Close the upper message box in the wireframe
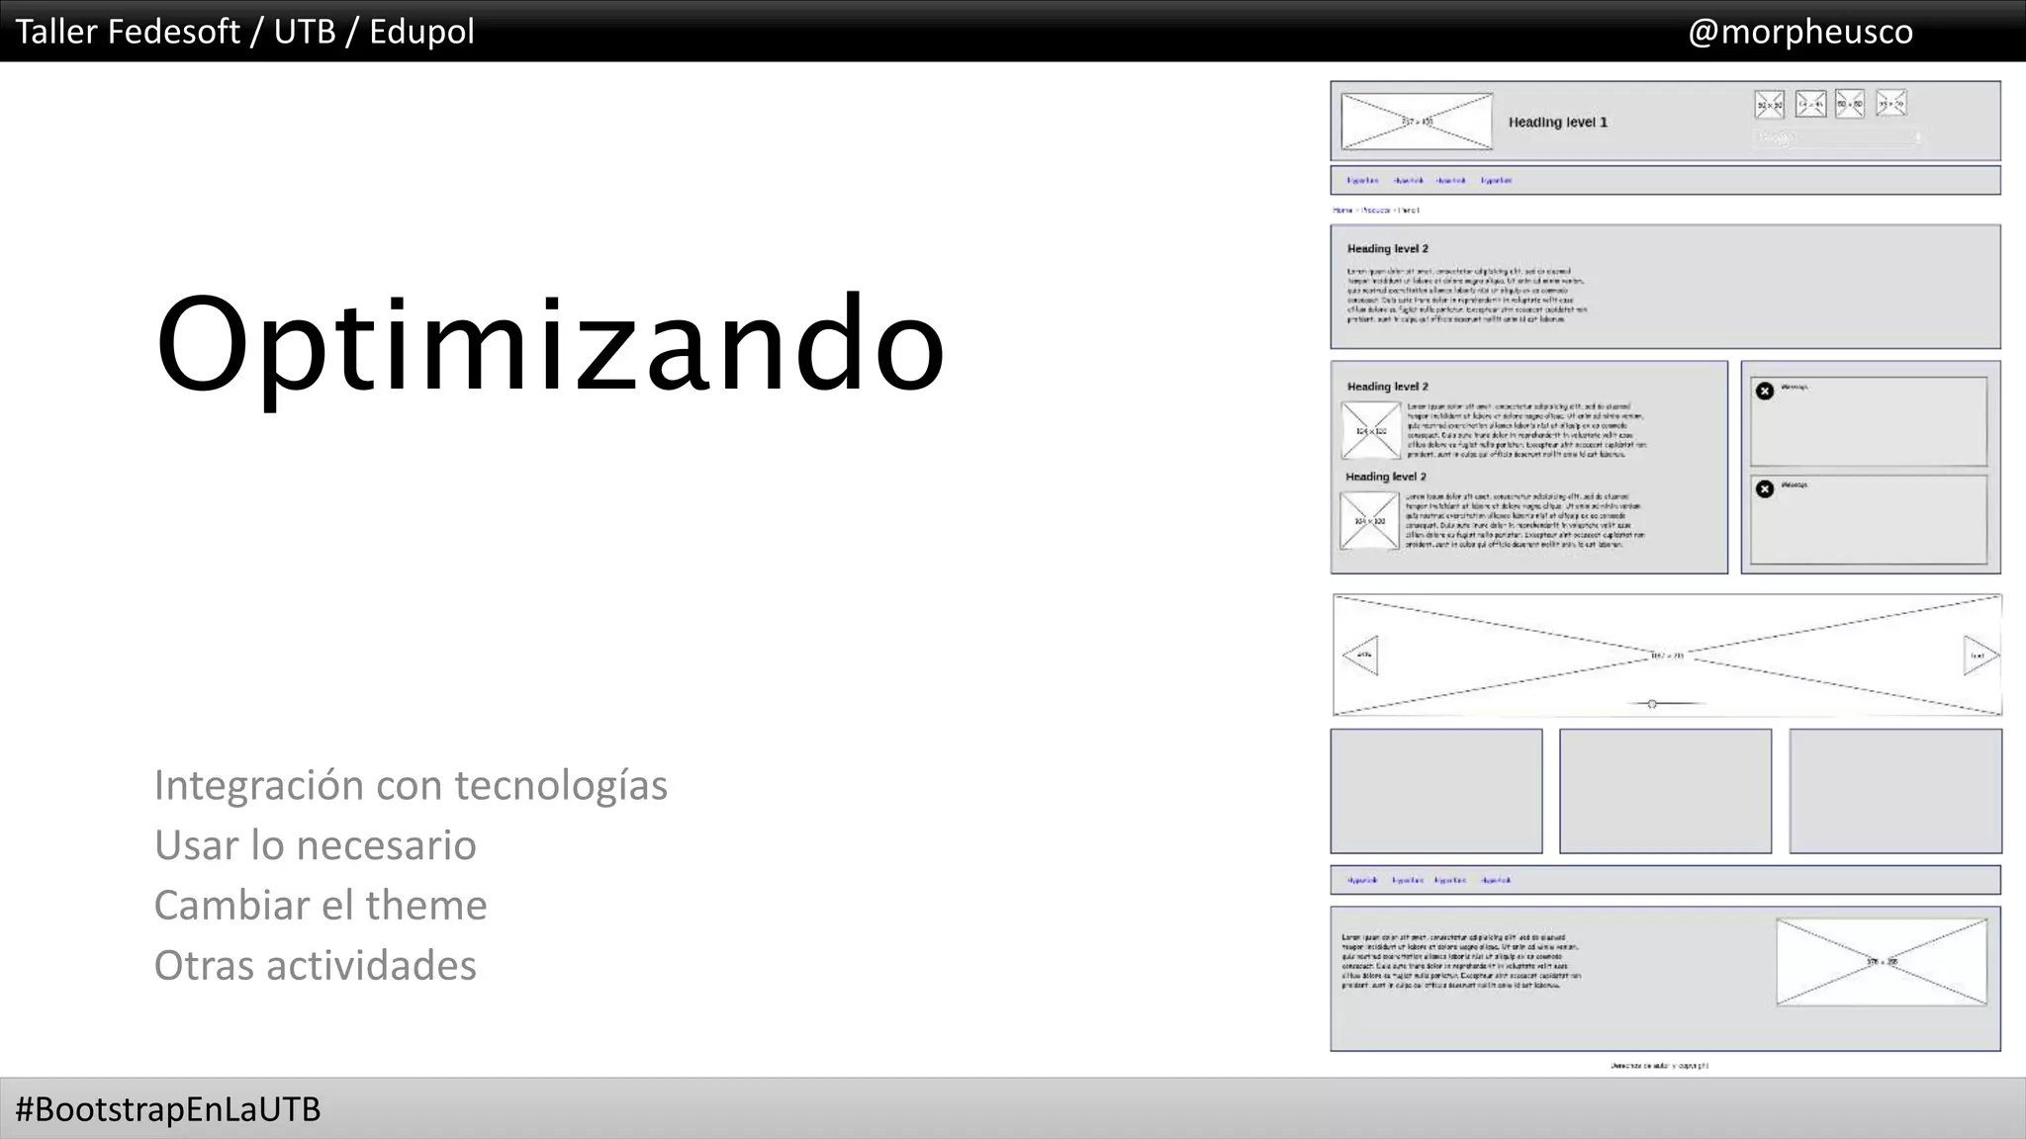 pyautogui.click(x=1765, y=391)
